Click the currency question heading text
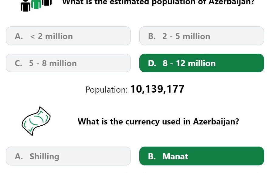The width and height of the screenshot is (268, 173). pos(158,121)
